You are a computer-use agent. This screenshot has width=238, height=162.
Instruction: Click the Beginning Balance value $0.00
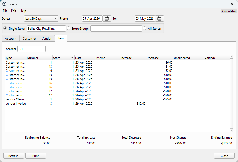tap(47, 143)
